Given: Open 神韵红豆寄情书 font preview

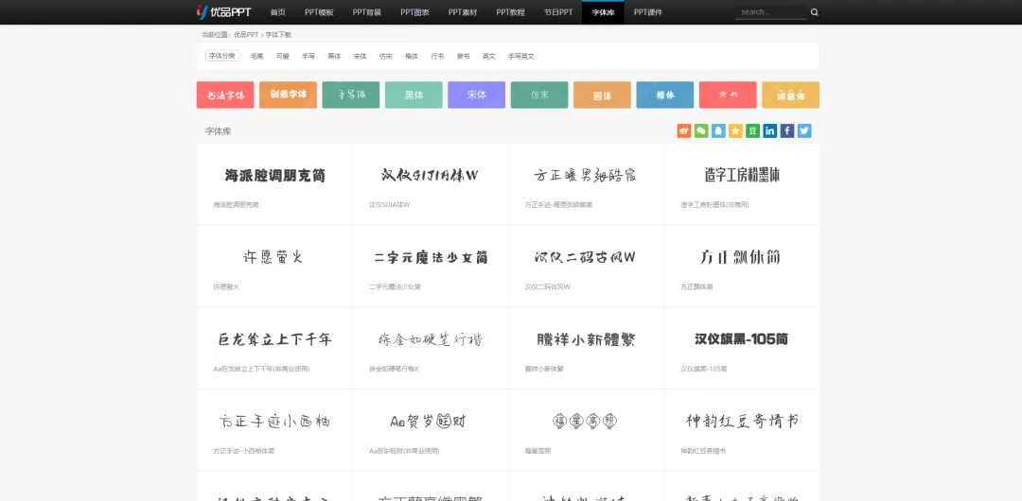Looking at the screenshot, I should pyautogui.click(x=742, y=421).
